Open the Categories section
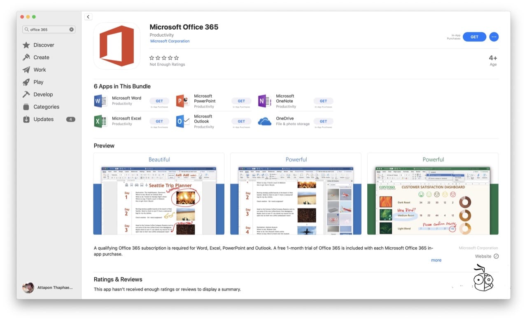 coord(46,107)
